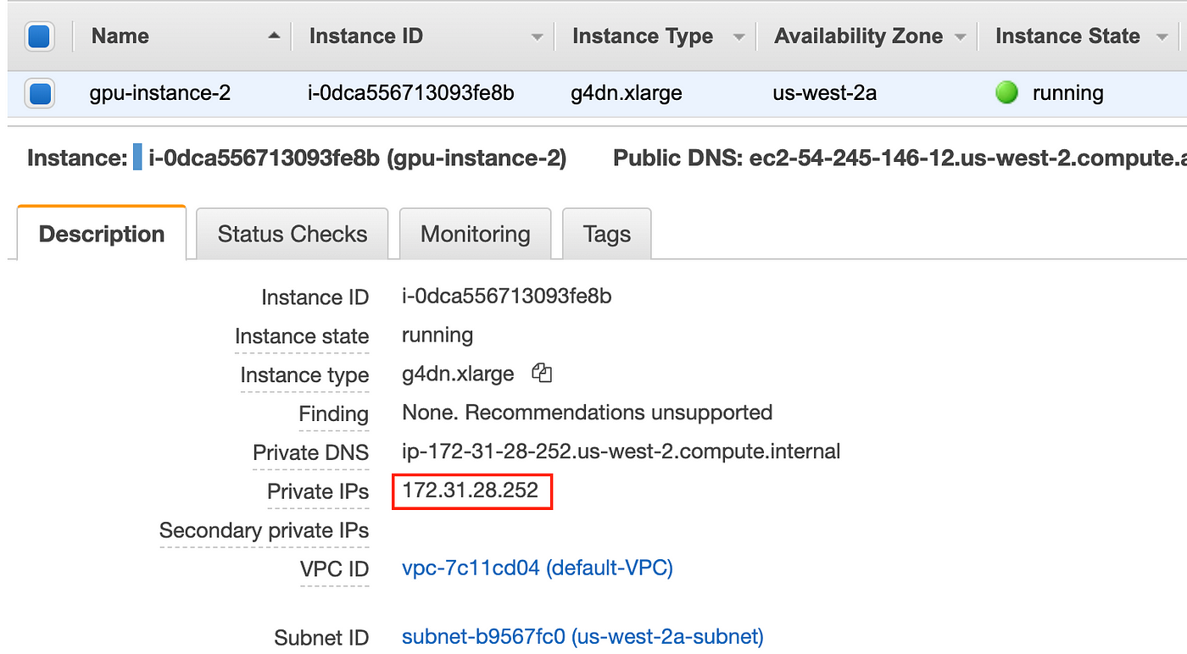
Task: Uncheck the gpu-instance-2 row checkbox
Action: click(40, 93)
